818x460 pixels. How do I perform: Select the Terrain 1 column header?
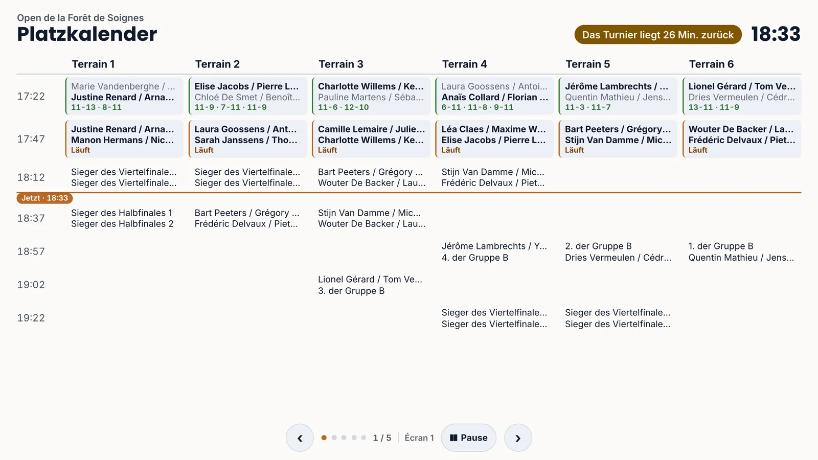[x=93, y=64]
